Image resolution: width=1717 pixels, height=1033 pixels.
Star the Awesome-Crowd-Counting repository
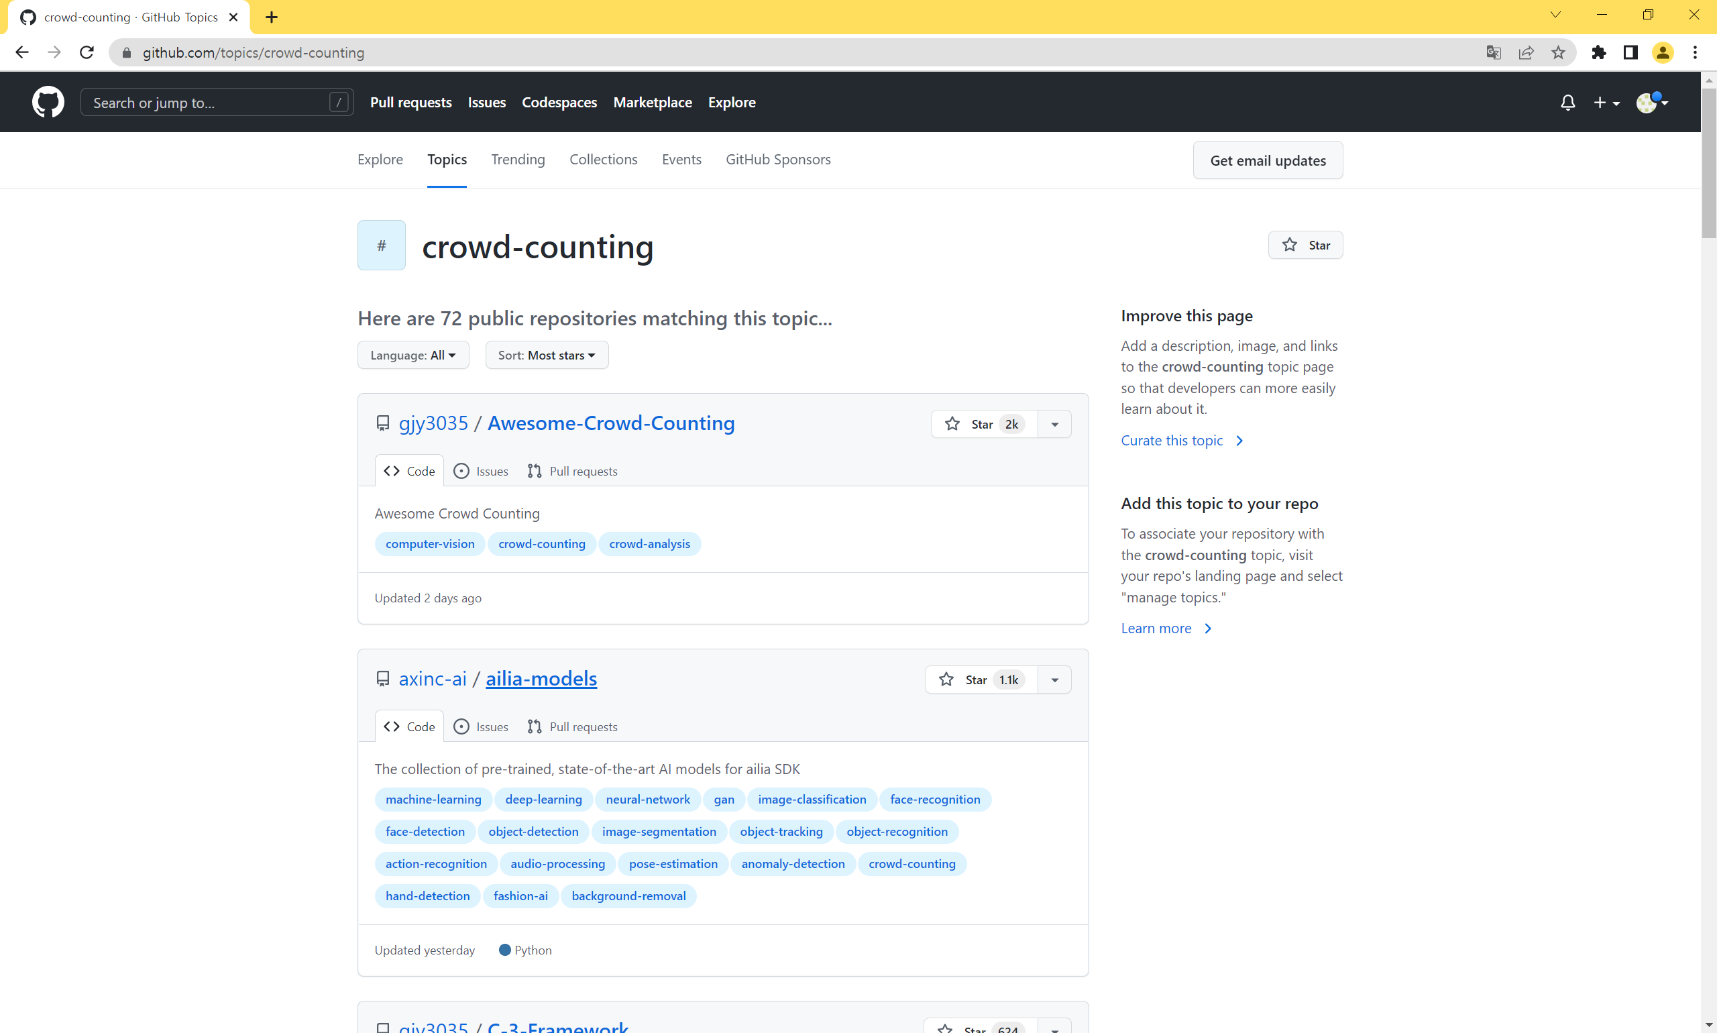pyautogui.click(x=984, y=424)
